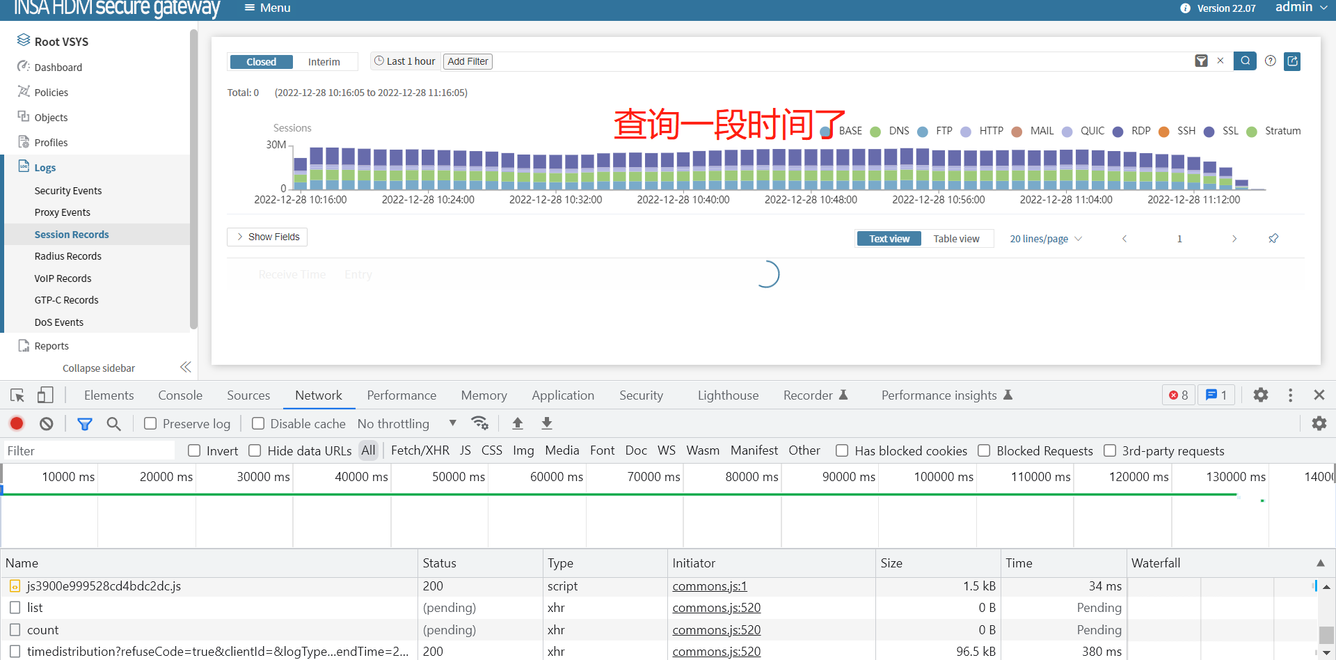Viewport: 1336px width, 660px height.
Task: Open DevTools inspect element picker
Action: pyautogui.click(x=17, y=395)
